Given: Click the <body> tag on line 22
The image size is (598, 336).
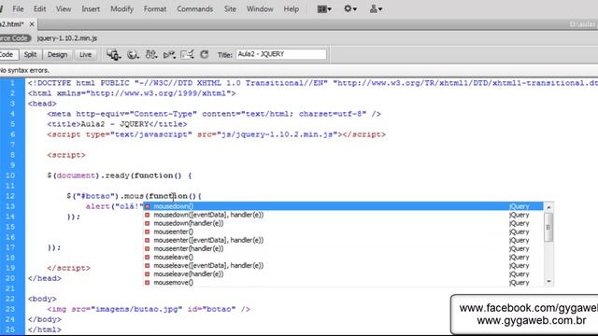Looking at the screenshot, I should point(42,299).
